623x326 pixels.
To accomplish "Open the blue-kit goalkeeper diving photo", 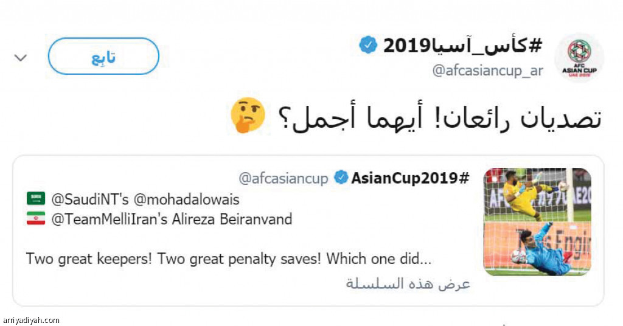I will (x=537, y=249).
